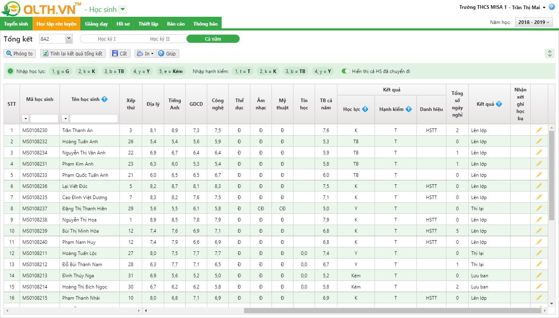Click pencil icon for Đỗ Bùi Thành Nam

[x=539, y=264]
